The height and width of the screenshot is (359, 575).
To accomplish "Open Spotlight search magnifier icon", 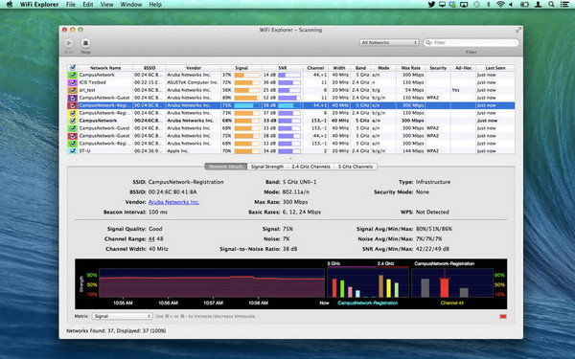I will 551,5.
